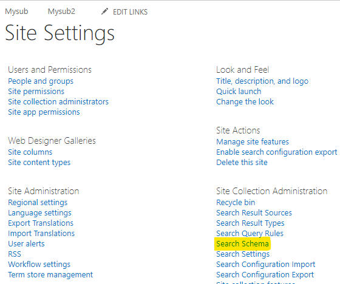This screenshot has width=340, height=284.
Task: Open the Mysub navigation link
Action: [x=17, y=12]
